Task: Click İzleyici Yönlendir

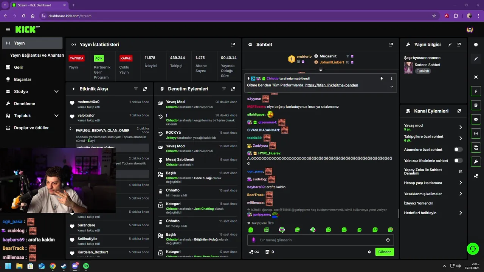Action: tap(419, 203)
